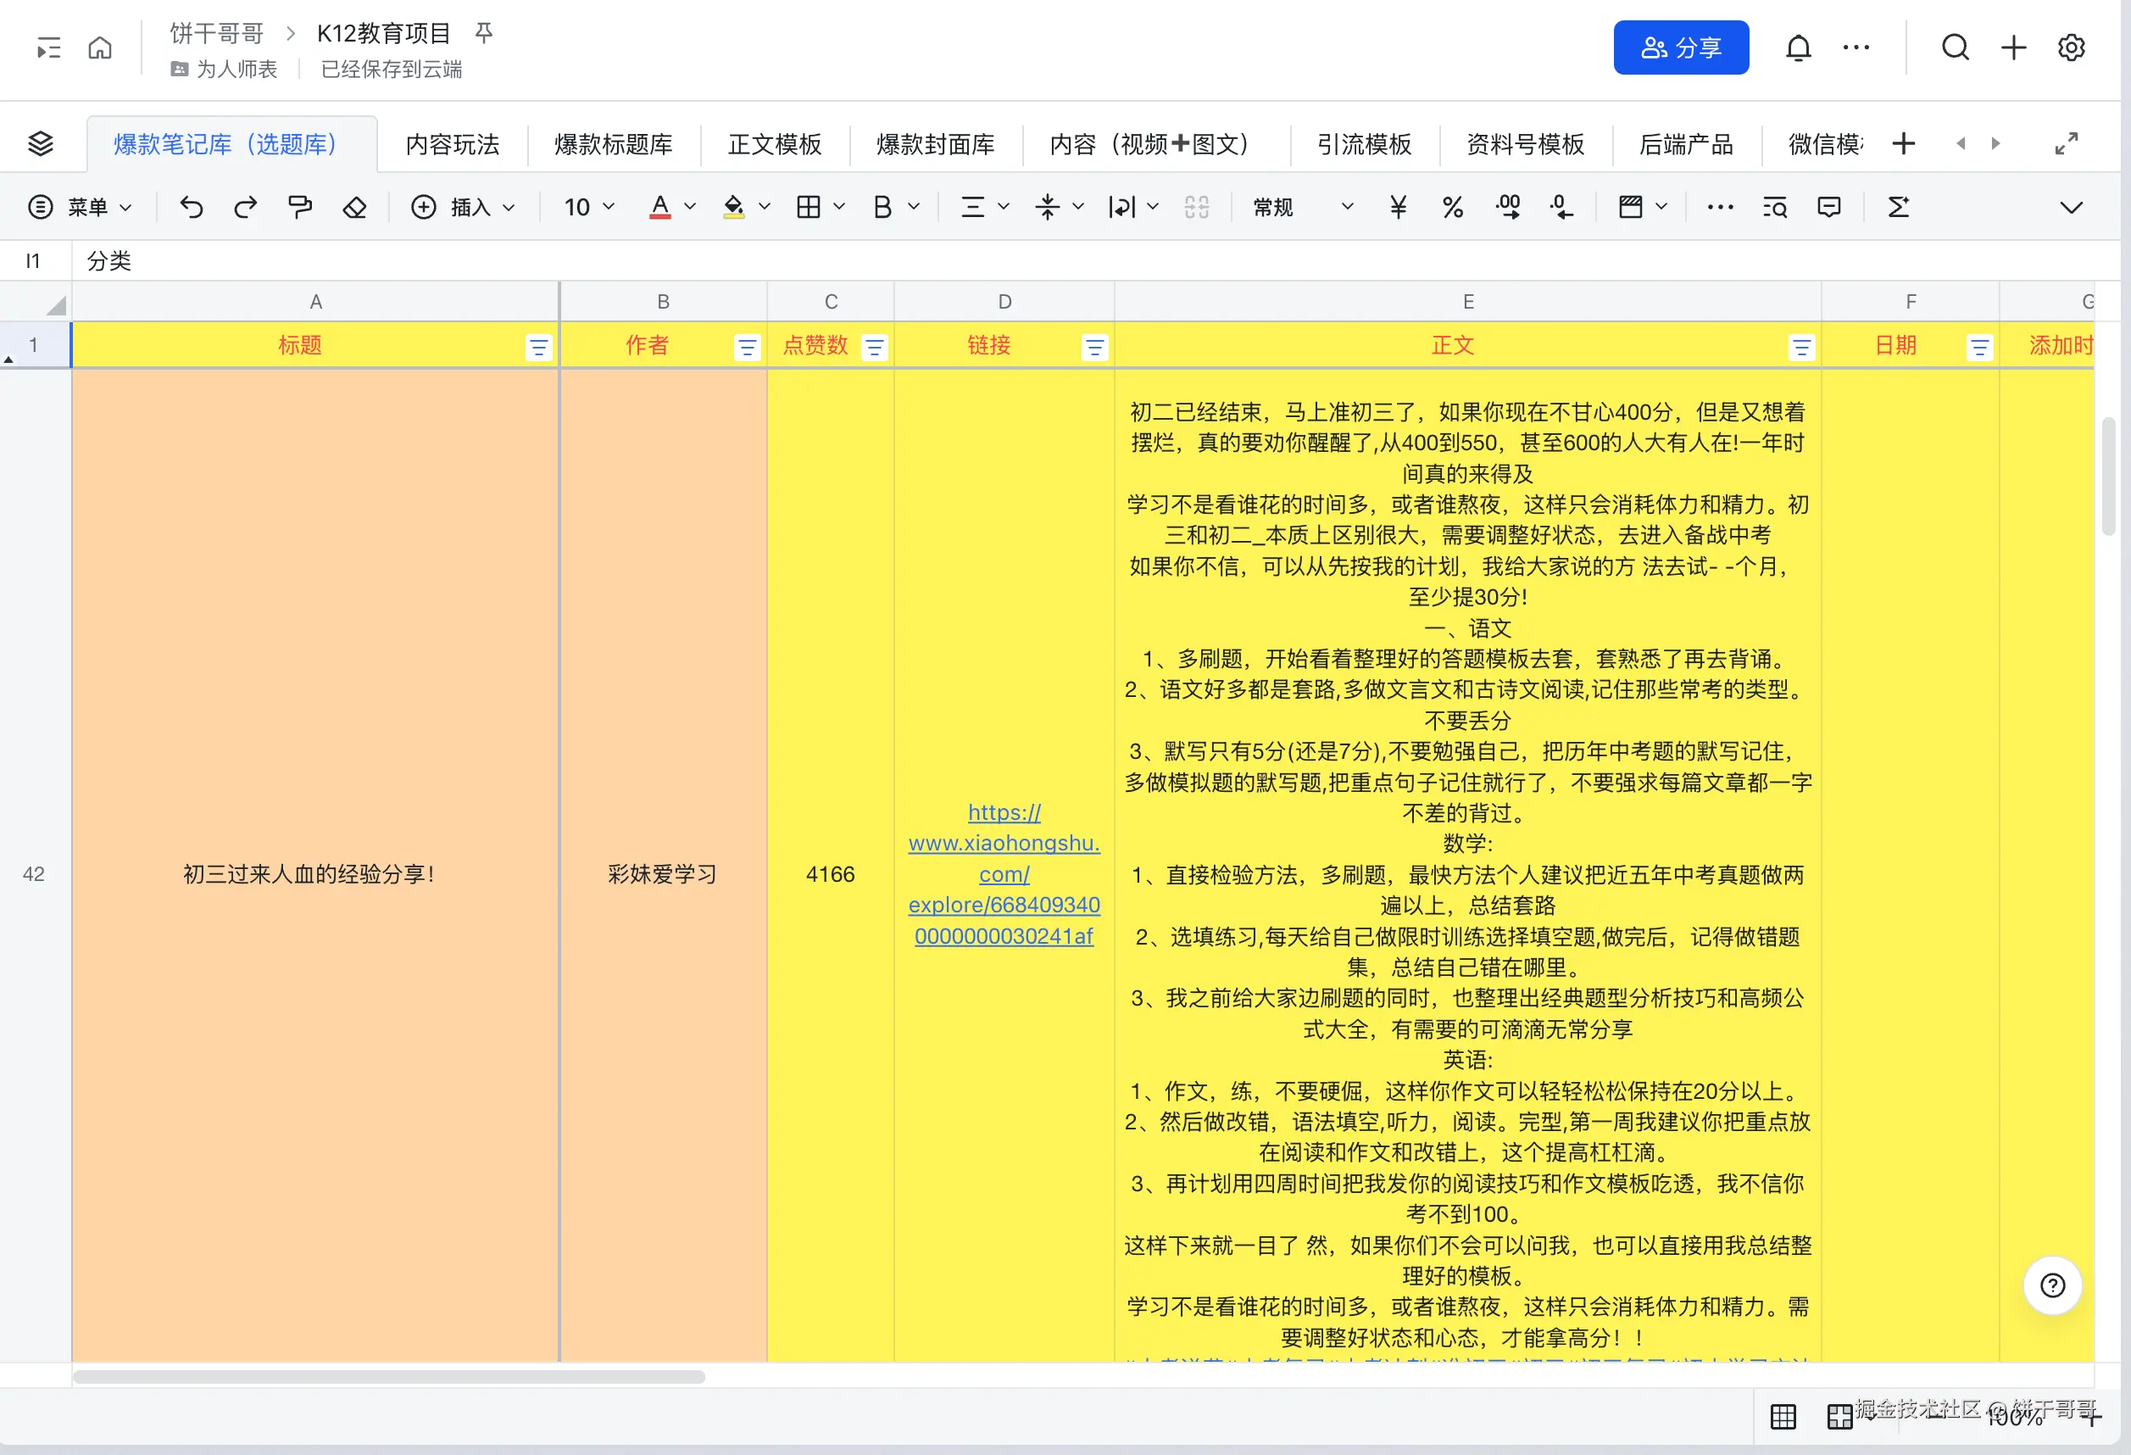Open notifications bell
The image size is (2131, 1455).
pos(1798,47)
